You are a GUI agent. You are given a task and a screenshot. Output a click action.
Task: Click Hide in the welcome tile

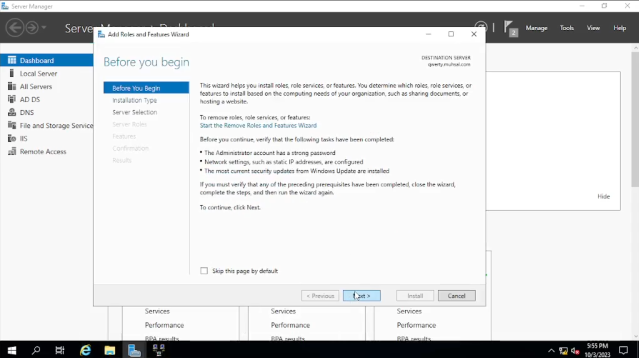pyautogui.click(x=603, y=196)
